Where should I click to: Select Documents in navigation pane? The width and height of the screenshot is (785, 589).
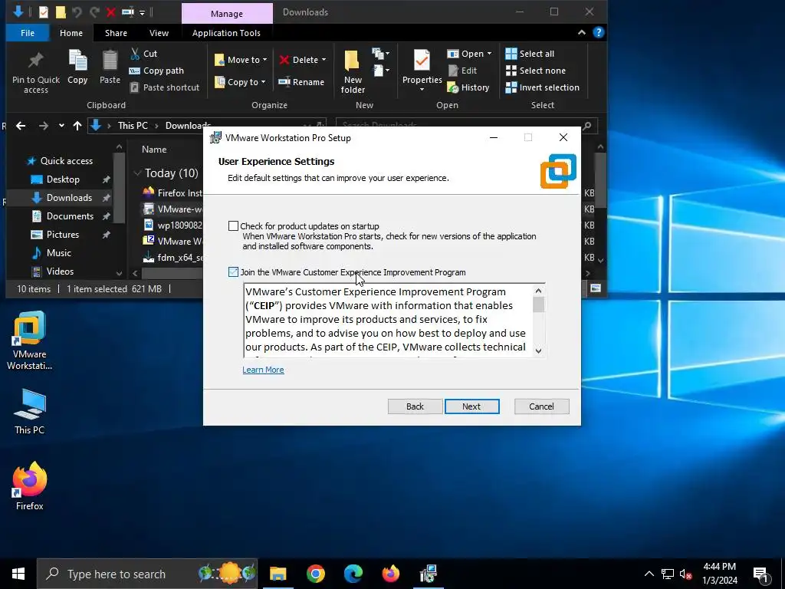[x=63, y=216]
